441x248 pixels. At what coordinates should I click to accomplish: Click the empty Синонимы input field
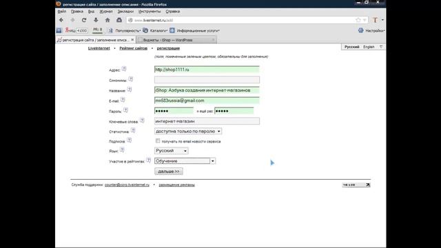[207, 80]
